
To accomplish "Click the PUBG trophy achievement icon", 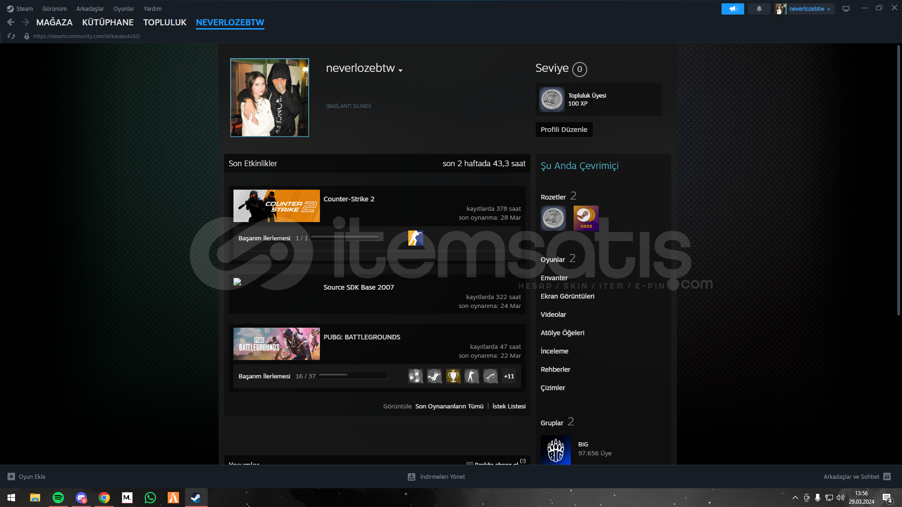I will 453,376.
